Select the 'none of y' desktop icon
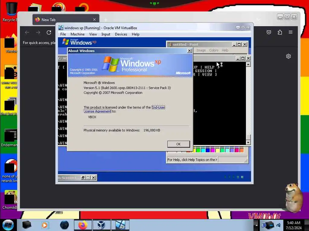Screen dimensions: 309x231 pos(9,171)
